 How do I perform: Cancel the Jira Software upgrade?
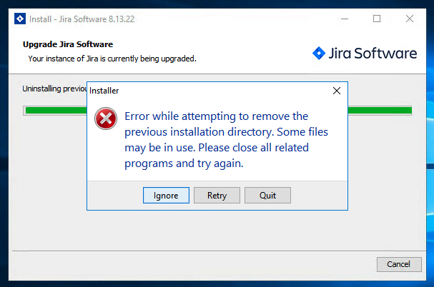(x=399, y=264)
